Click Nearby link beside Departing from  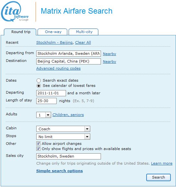pyautogui.click(x=109, y=54)
